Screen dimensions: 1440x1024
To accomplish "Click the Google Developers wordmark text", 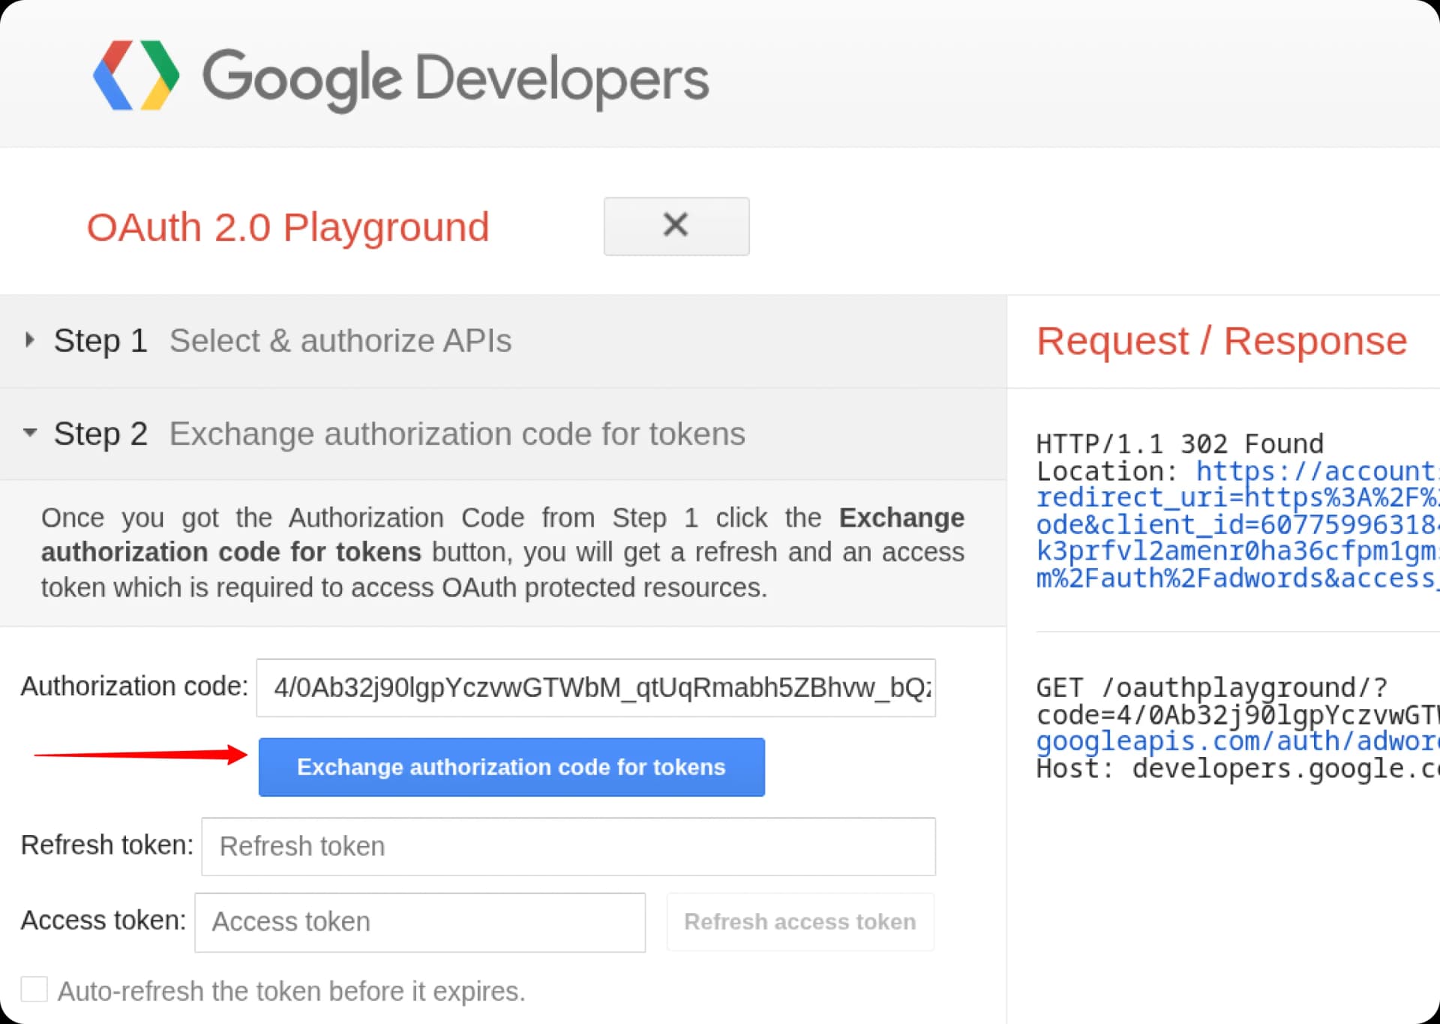I will tap(455, 80).
